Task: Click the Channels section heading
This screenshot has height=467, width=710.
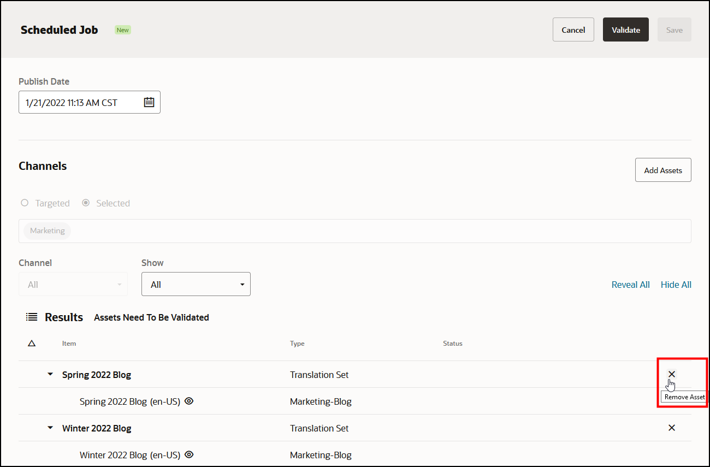Action: [x=43, y=166]
